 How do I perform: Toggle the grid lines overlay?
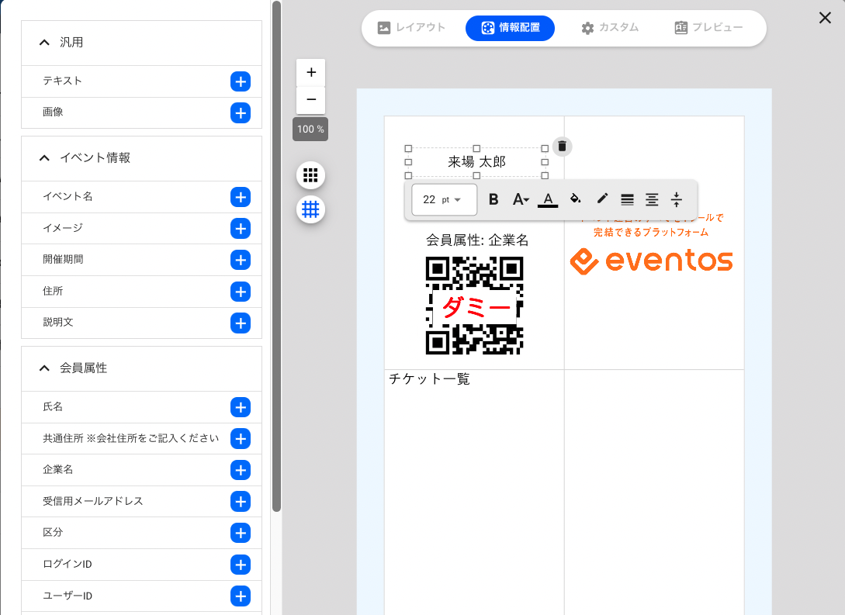[310, 209]
